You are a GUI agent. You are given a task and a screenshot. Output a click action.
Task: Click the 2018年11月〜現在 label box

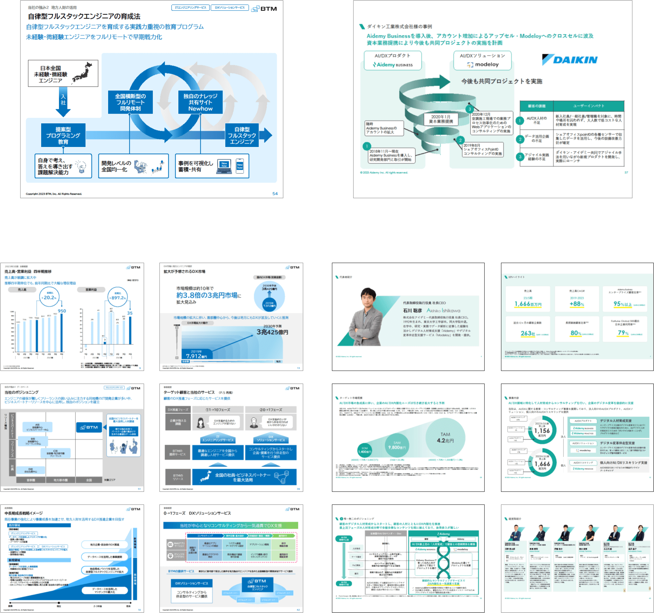pyautogui.click(x=392, y=155)
